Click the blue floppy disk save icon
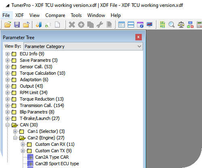202x168 pixels. 17,25
